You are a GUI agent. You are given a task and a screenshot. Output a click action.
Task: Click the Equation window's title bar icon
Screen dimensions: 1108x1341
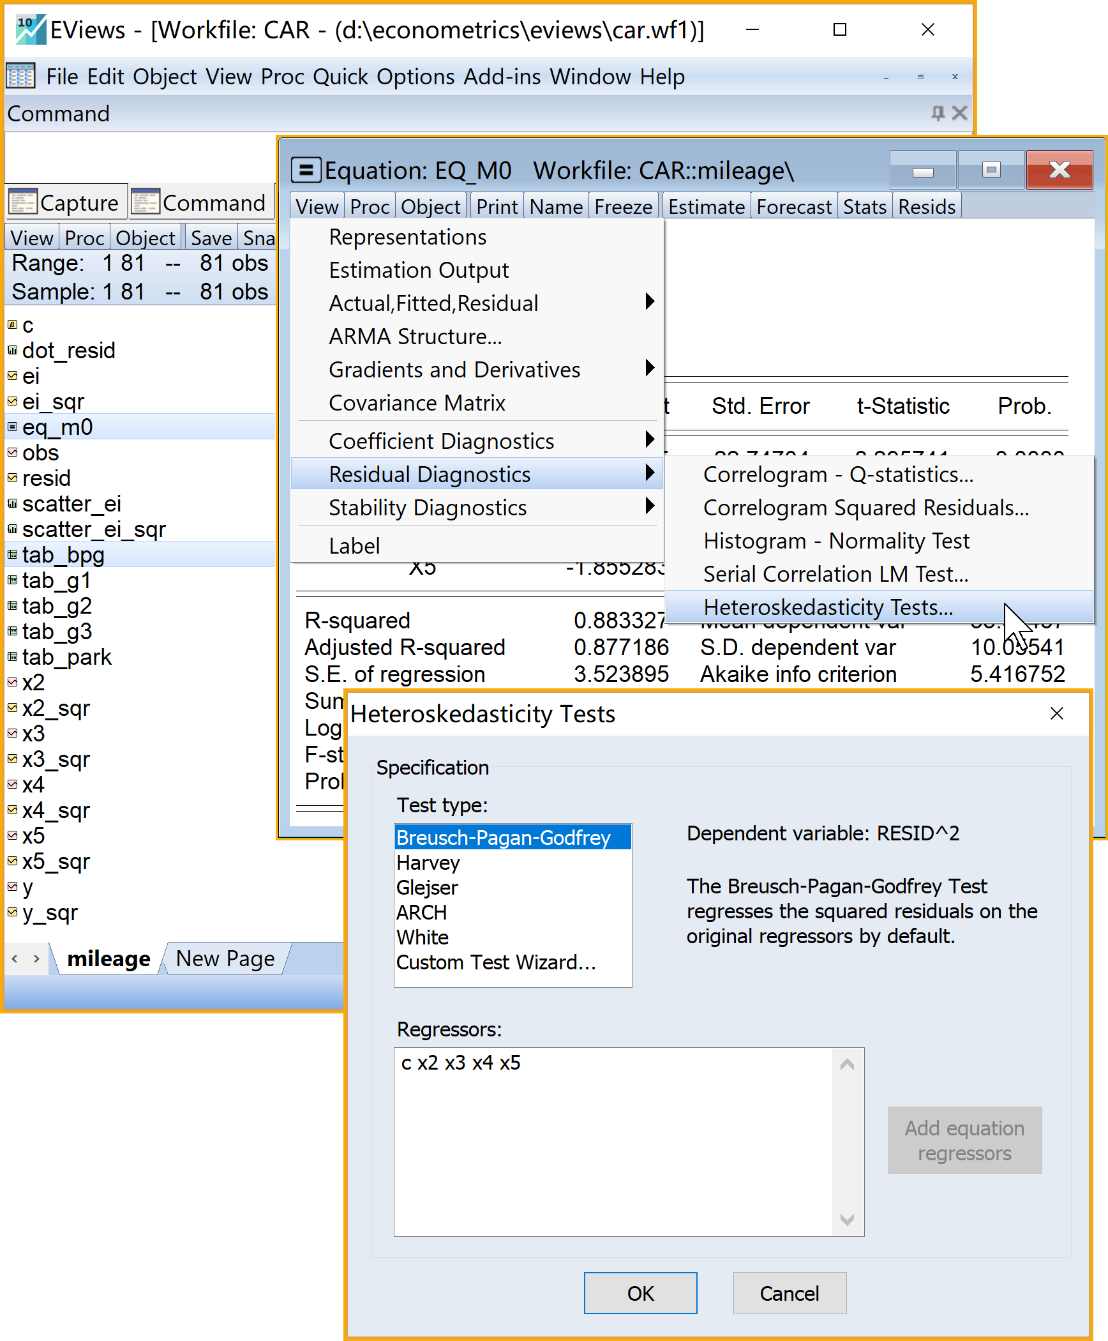(x=306, y=170)
